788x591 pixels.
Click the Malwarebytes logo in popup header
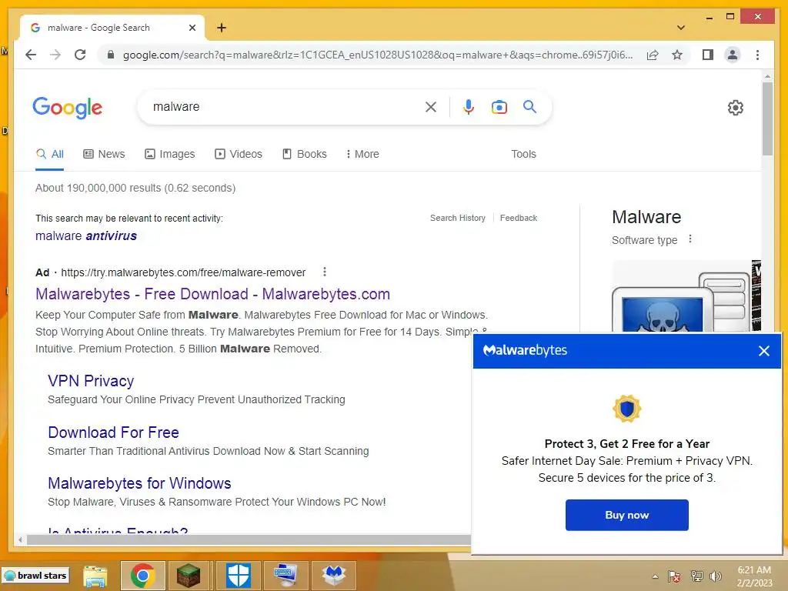coord(525,350)
